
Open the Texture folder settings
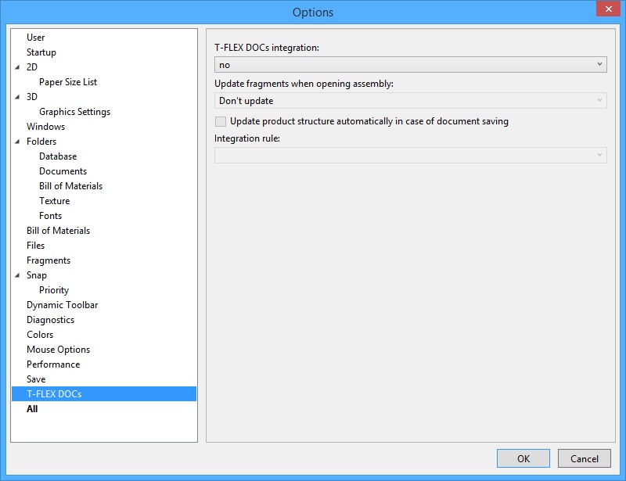[54, 201]
